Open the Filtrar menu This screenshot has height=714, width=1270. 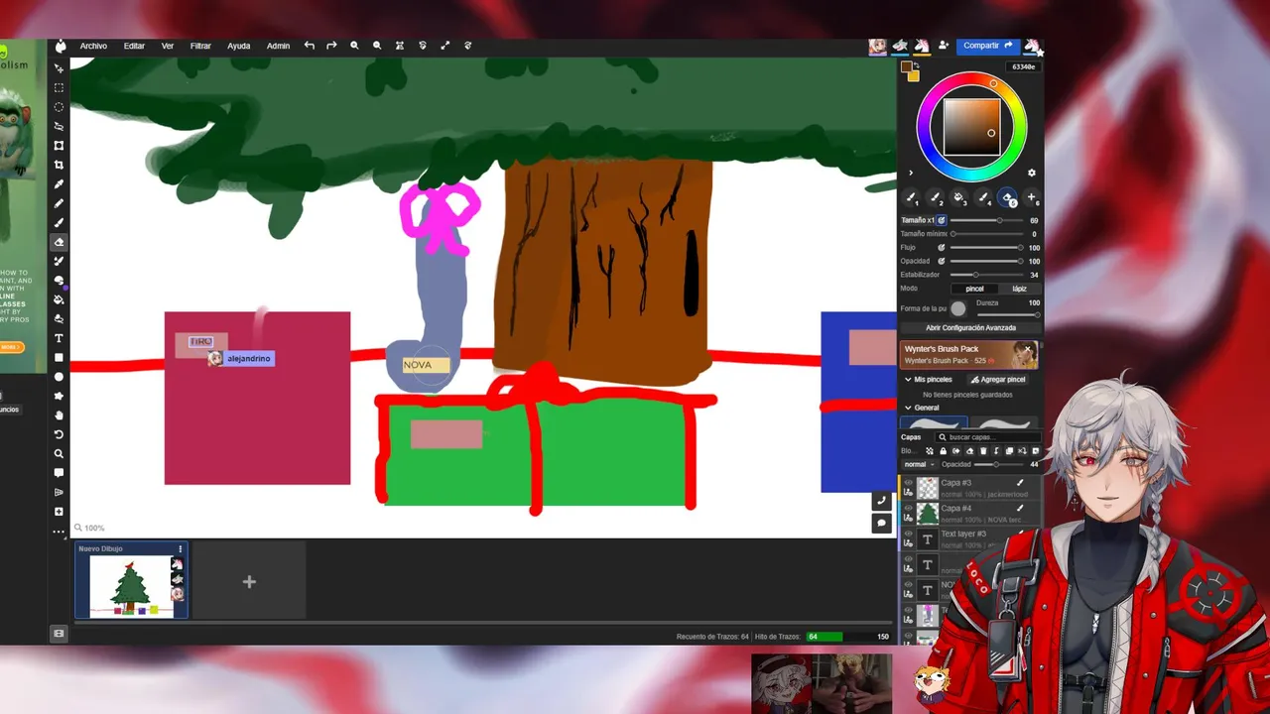[x=200, y=46]
